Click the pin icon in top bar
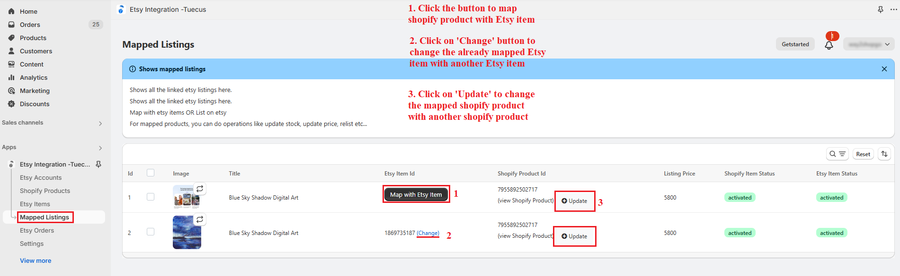Screen dimensions: 900x276 point(881,9)
